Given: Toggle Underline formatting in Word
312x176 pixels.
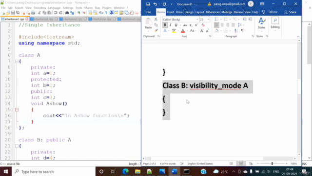Looking at the screenshot, I should tap(176, 25).
